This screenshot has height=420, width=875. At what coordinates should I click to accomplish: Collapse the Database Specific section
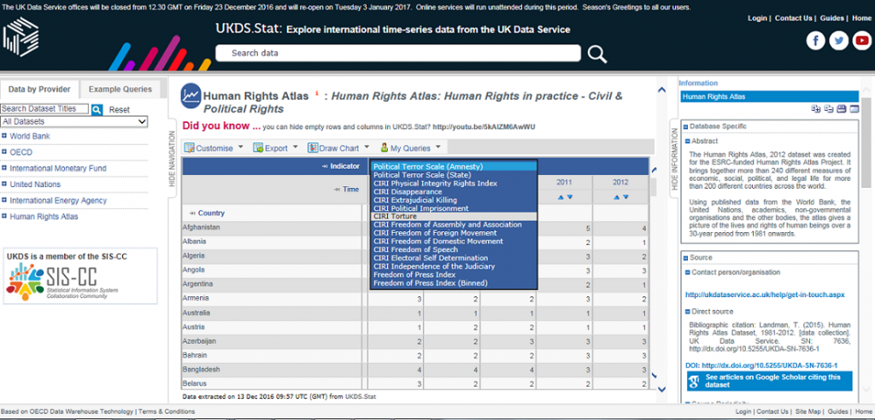[x=685, y=126]
